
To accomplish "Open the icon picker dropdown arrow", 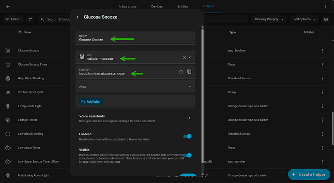I will click(190, 57).
